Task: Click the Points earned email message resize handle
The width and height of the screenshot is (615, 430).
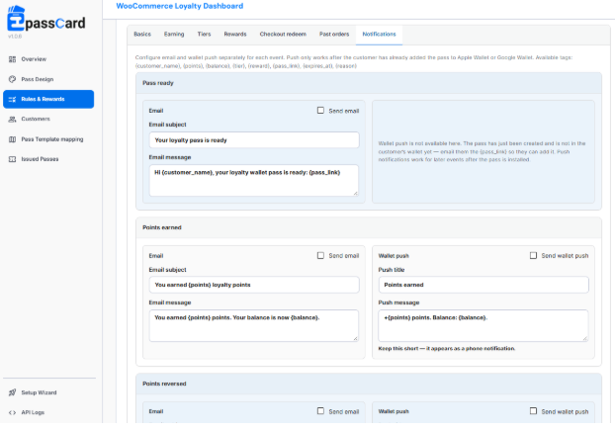Action: [355, 338]
